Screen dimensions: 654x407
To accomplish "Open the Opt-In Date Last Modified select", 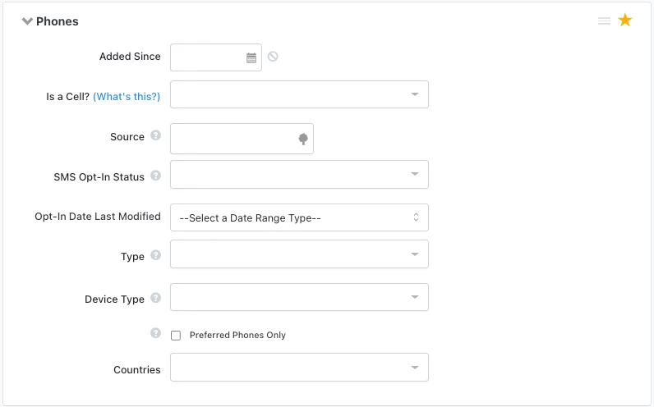I will 299,217.
